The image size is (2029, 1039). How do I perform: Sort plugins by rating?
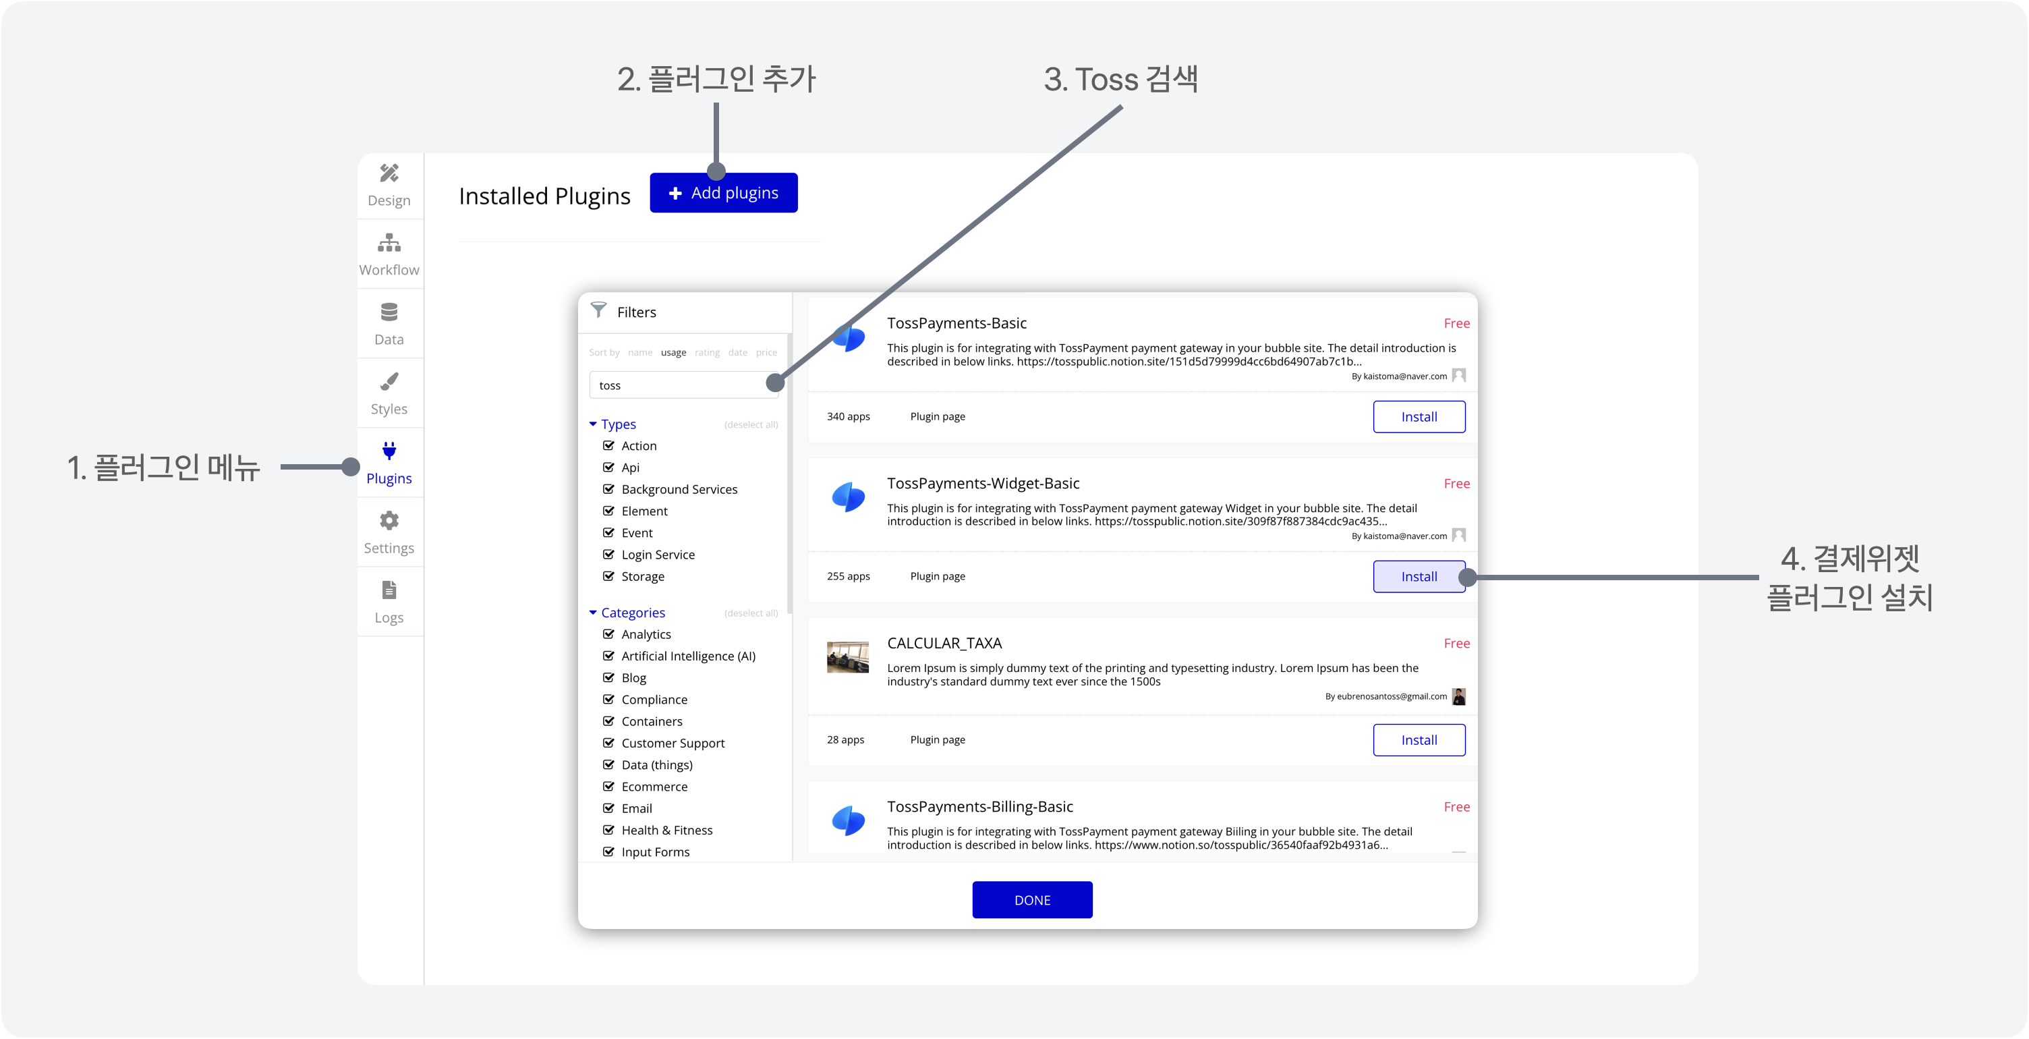tap(708, 352)
